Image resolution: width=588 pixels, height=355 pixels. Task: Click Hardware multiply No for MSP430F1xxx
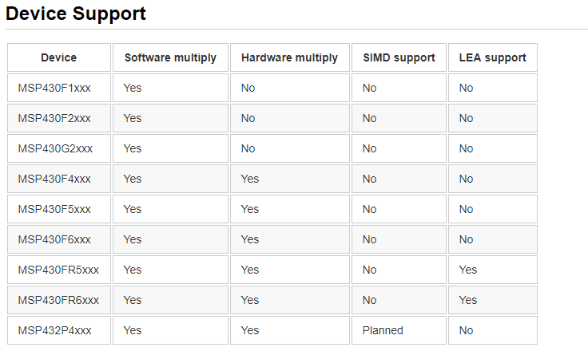248,88
